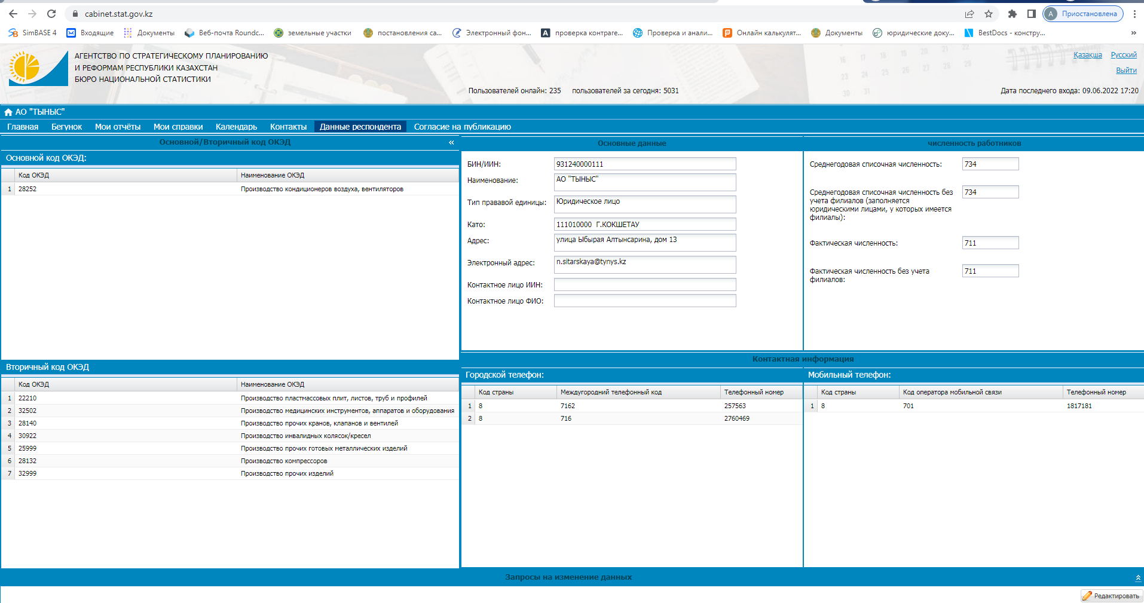
Task: Open 'Согласие на публикацию' menu item
Action: [463, 127]
